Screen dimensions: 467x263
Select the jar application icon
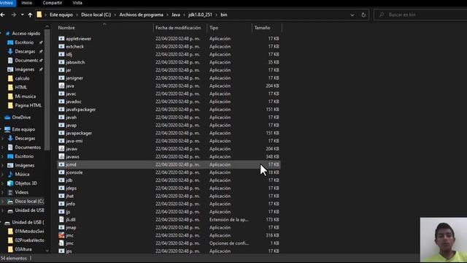tap(61, 70)
